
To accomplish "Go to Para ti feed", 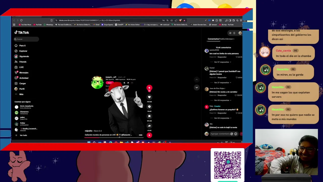I will [x=20, y=45].
